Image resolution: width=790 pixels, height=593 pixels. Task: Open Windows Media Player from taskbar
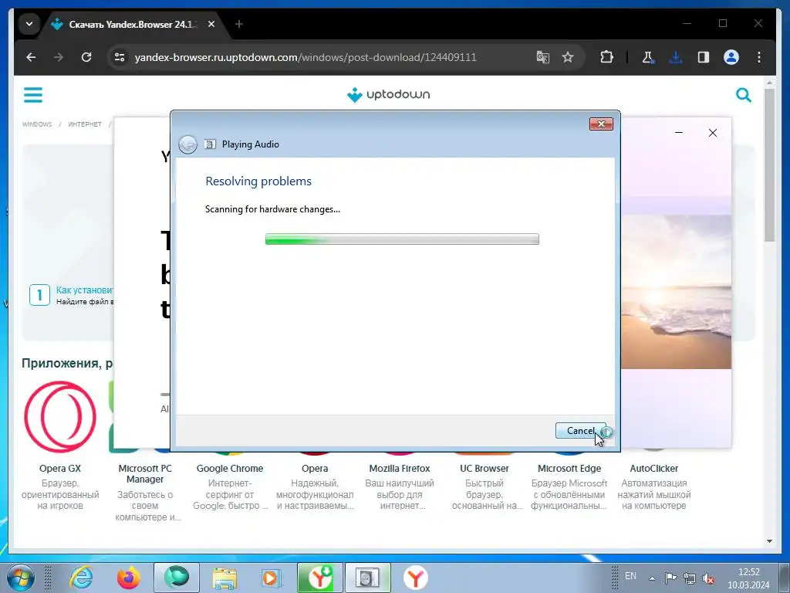(x=271, y=578)
